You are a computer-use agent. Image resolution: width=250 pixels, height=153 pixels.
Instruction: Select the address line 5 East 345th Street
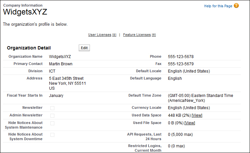[x=66, y=78]
